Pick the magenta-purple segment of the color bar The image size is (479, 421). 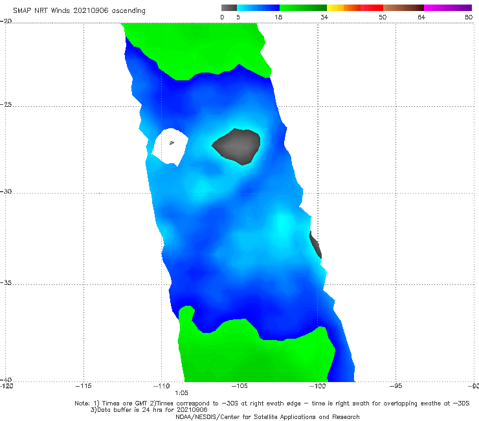coord(448,8)
